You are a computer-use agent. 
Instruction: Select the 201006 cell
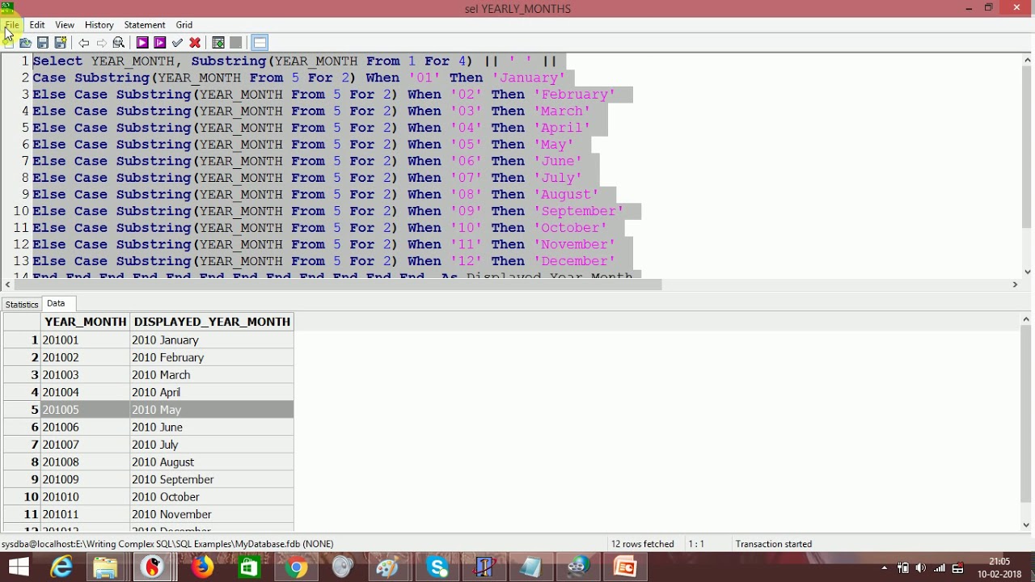[86, 427]
